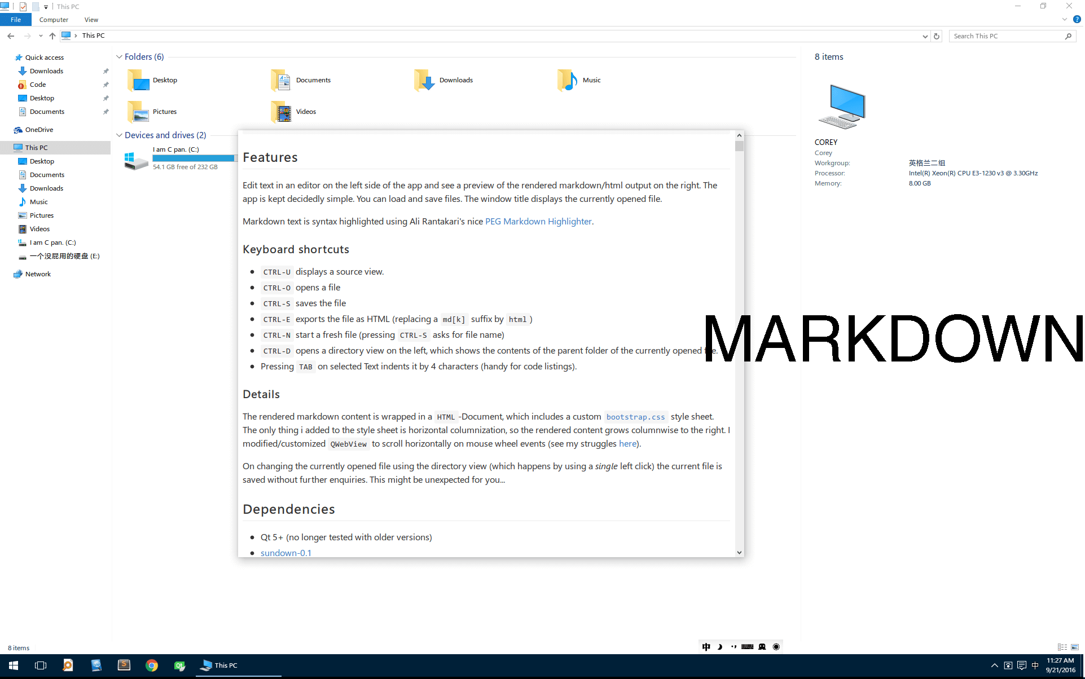Collapse the Devices and drives group
1085x679 pixels.
119,135
